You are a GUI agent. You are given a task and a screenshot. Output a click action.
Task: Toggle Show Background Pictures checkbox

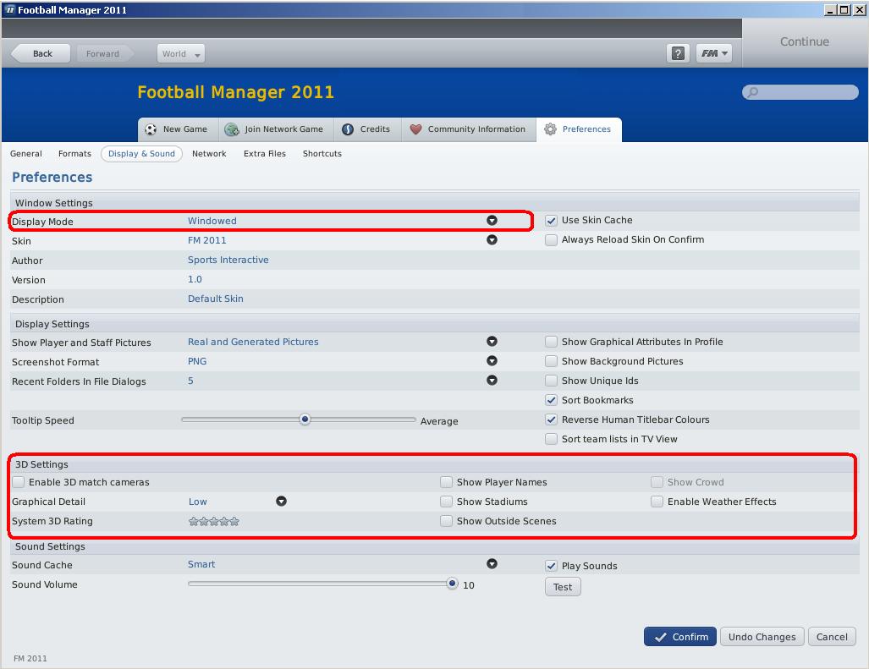pos(551,362)
